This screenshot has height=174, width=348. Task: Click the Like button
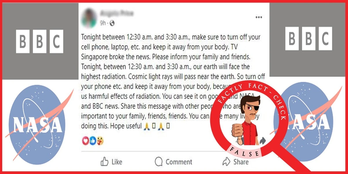pyautogui.click(x=111, y=162)
